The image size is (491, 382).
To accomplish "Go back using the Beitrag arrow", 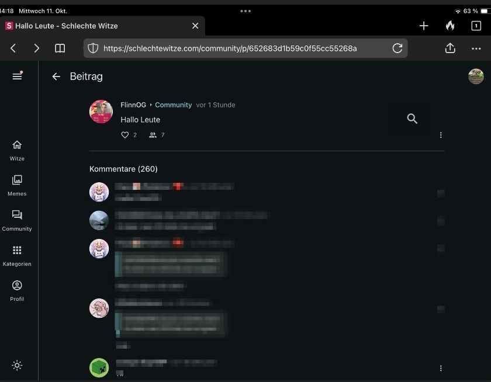I will pyautogui.click(x=56, y=77).
